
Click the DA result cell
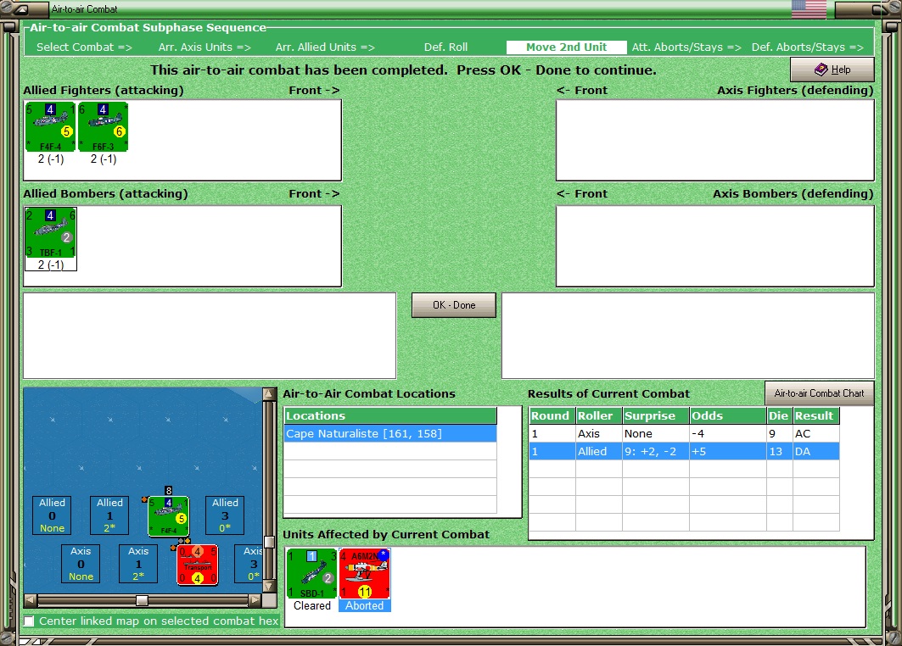tap(815, 451)
